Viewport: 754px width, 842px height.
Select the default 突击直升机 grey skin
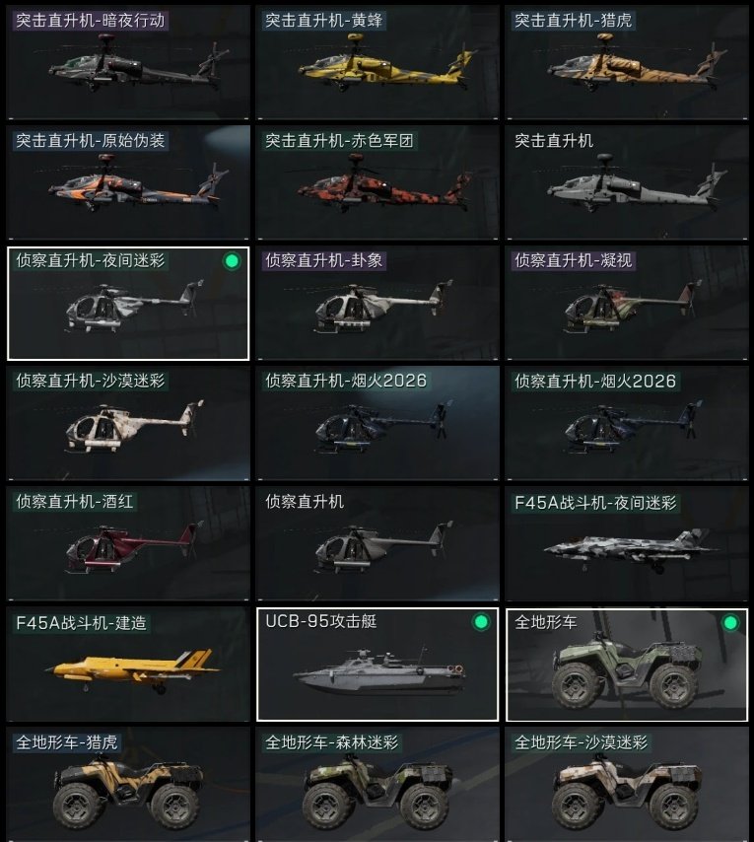(x=627, y=182)
